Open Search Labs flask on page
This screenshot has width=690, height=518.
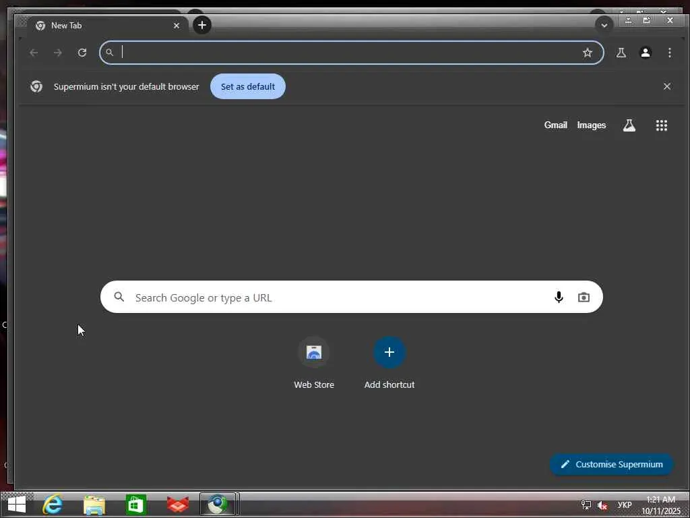point(629,125)
